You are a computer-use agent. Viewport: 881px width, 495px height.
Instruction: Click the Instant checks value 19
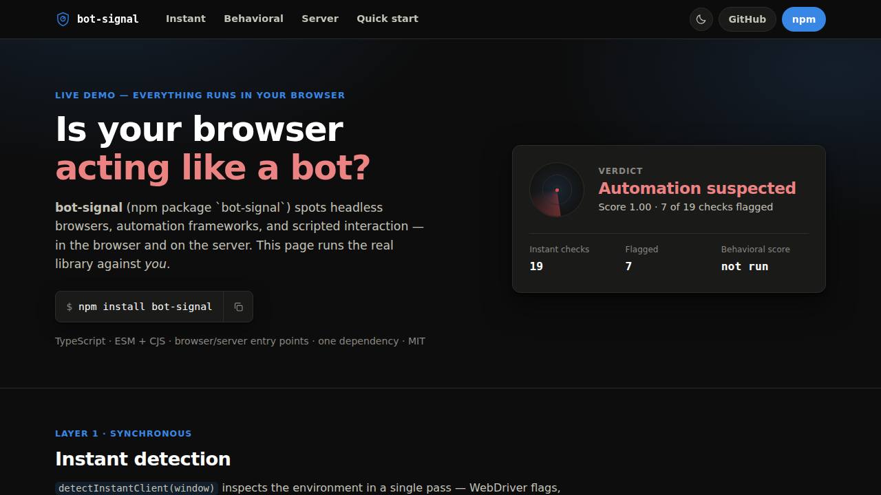pyautogui.click(x=536, y=267)
